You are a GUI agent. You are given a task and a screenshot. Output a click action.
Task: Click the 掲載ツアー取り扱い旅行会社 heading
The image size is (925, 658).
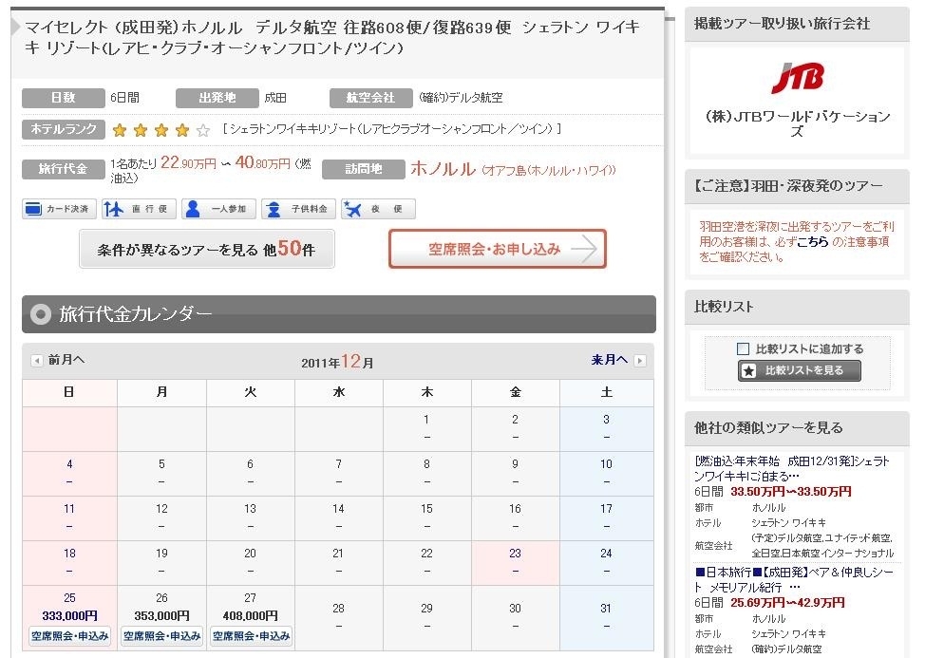(783, 24)
